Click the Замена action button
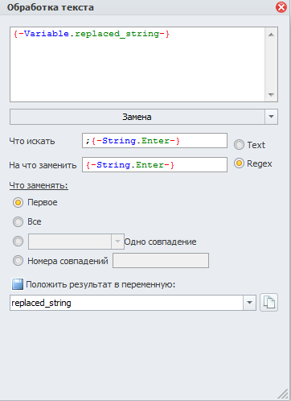The width and height of the screenshot is (291, 401). 137,117
